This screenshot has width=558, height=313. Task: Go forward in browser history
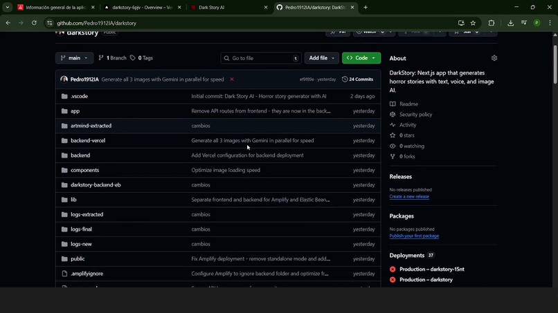(x=21, y=23)
